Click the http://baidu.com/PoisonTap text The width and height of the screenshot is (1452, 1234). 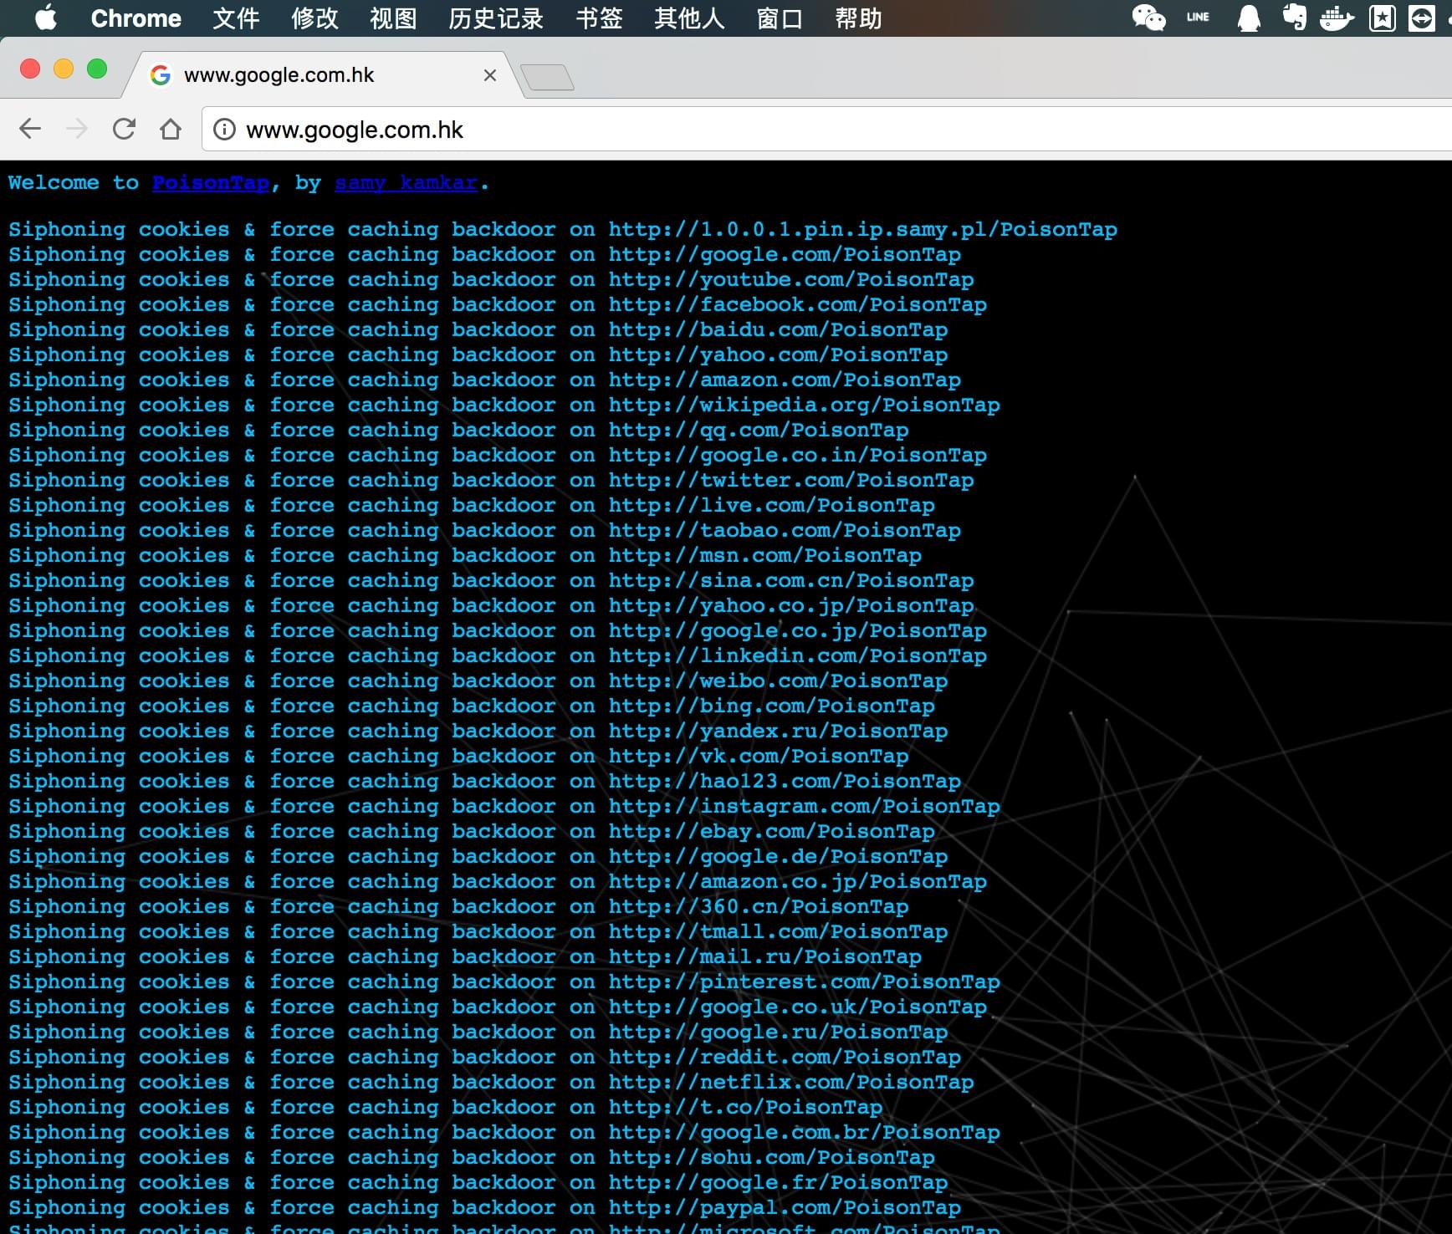click(778, 329)
